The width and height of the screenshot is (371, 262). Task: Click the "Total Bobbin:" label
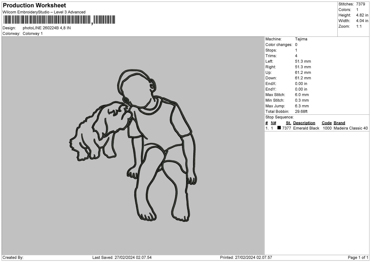pos(277,112)
